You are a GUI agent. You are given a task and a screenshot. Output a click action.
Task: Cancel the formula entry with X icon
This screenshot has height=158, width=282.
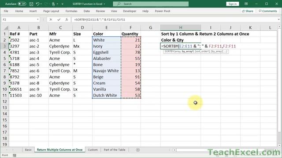pyautogui.click(x=51, y=19)
